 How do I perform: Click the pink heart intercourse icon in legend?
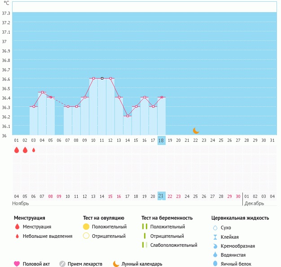coord(17,264)
